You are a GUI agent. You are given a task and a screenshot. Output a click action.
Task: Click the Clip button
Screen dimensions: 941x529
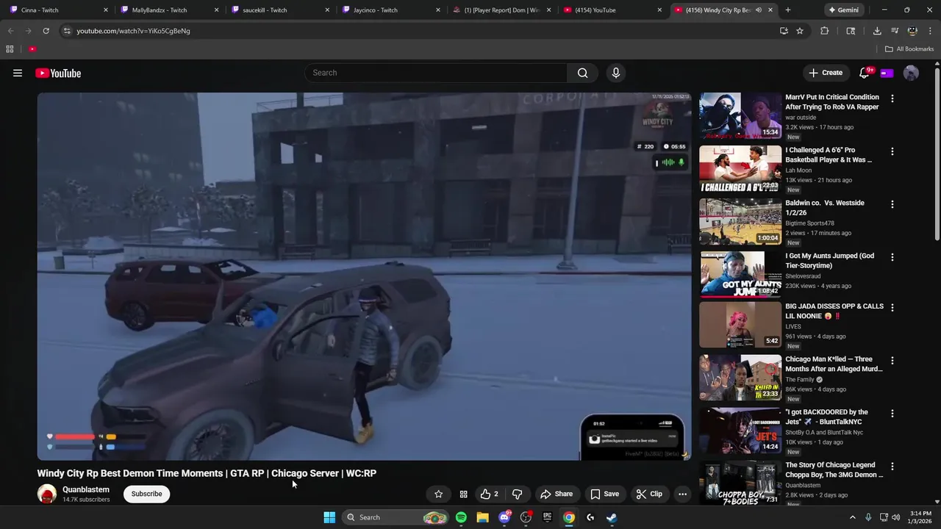click(649, 494)
